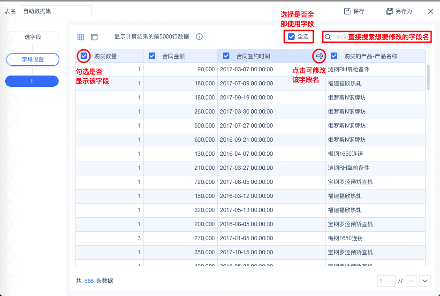Screen dimensions: 440x296
Task: Click the table vertical scrollbar
Action: (428, 77)
